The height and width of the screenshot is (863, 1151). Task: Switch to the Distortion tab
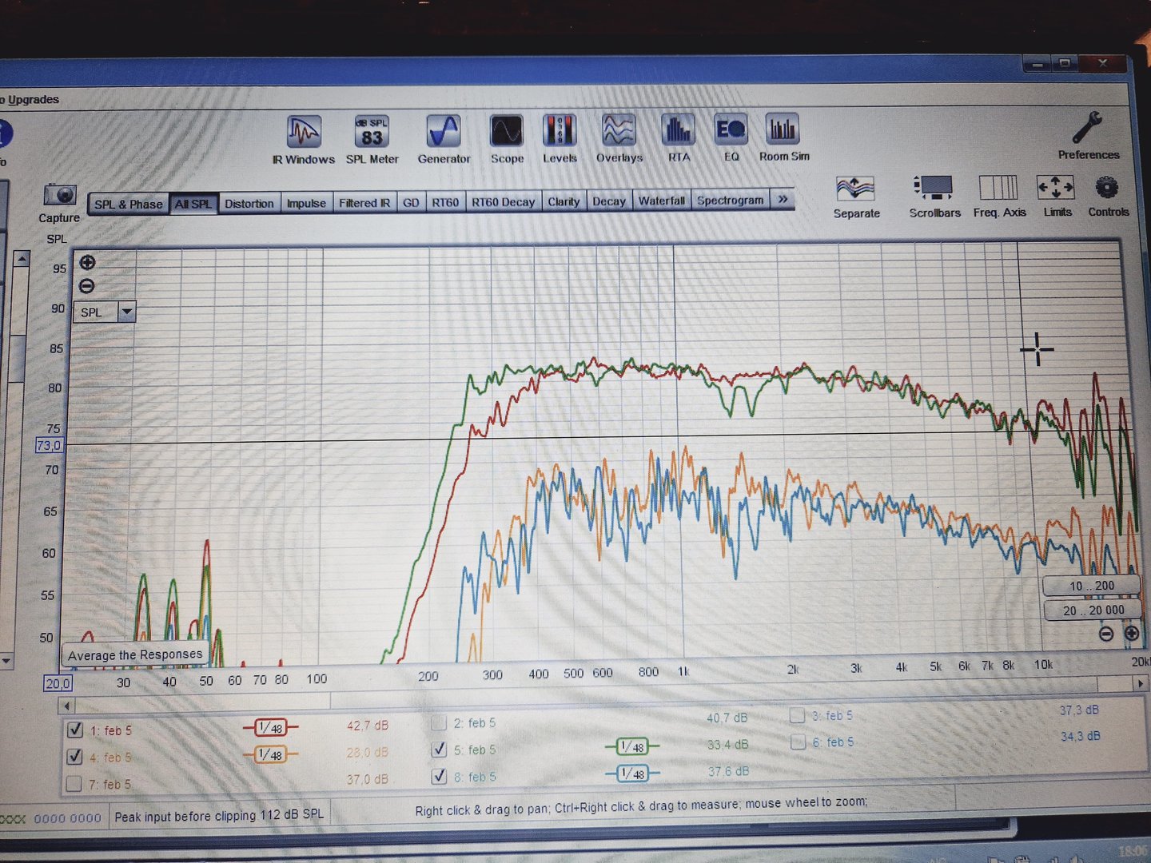249,203
